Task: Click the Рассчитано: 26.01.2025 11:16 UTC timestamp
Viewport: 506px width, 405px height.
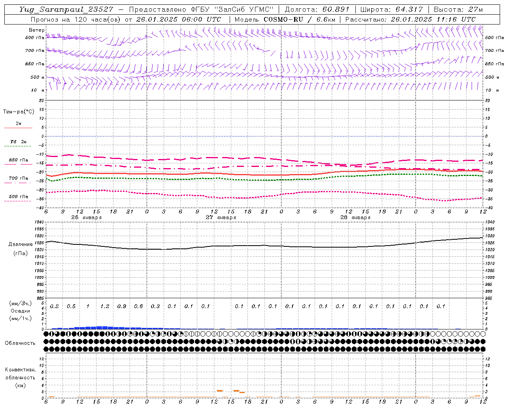Action: click(x=410, y=19)
